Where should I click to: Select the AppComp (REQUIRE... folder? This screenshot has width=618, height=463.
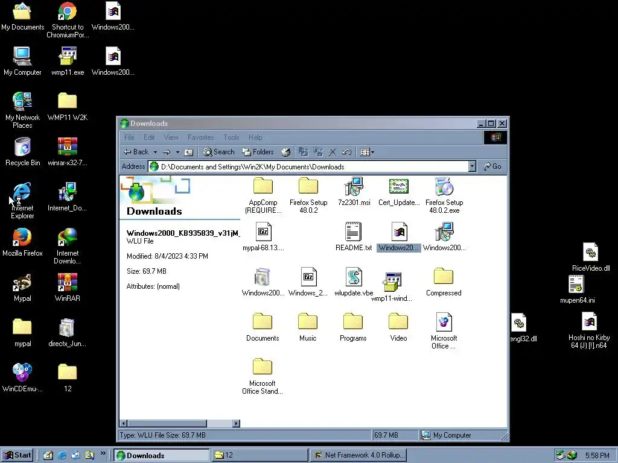click(263, 196)
